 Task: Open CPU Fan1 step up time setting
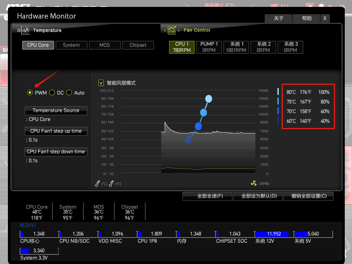coord(56,131)
